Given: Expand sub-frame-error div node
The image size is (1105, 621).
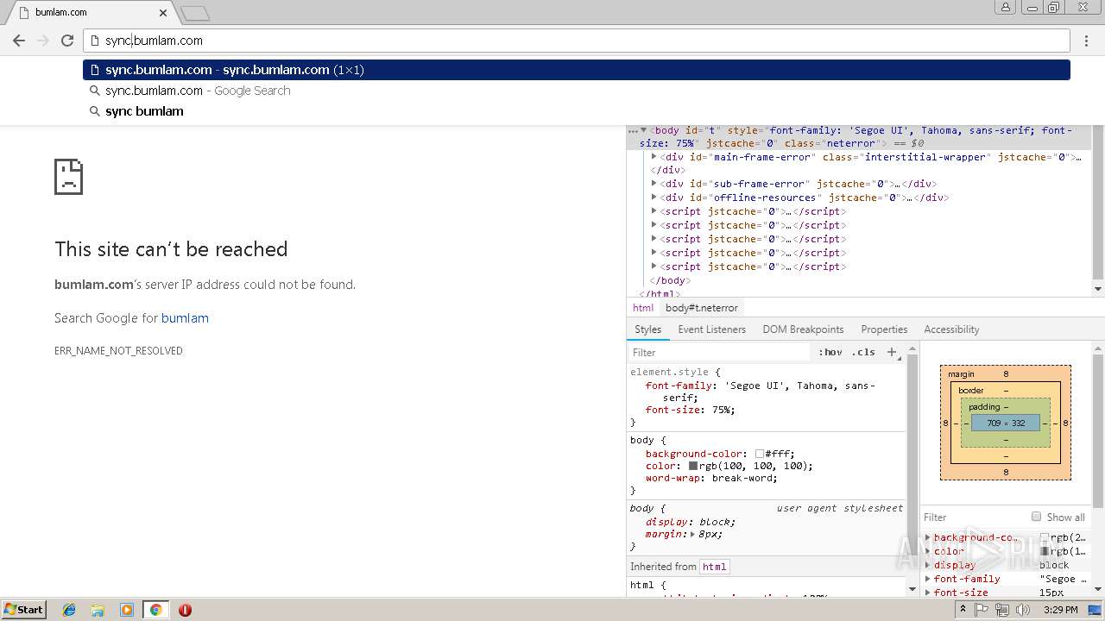Looking at the screenshot, I should [x=654, y=184].
